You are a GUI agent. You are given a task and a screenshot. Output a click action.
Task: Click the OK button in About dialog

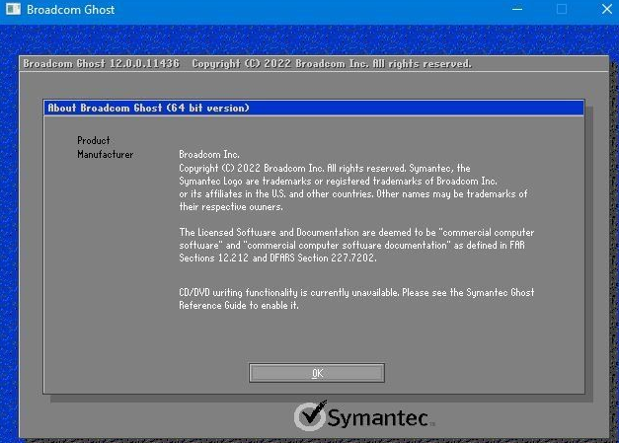[317, 373]
